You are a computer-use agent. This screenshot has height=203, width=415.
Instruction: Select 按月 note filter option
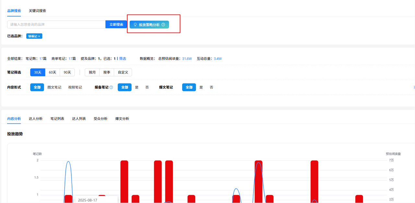(92, 72)
